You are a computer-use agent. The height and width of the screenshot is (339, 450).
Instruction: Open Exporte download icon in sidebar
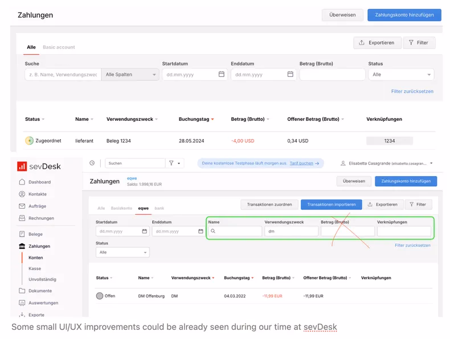tap(22, 315)
